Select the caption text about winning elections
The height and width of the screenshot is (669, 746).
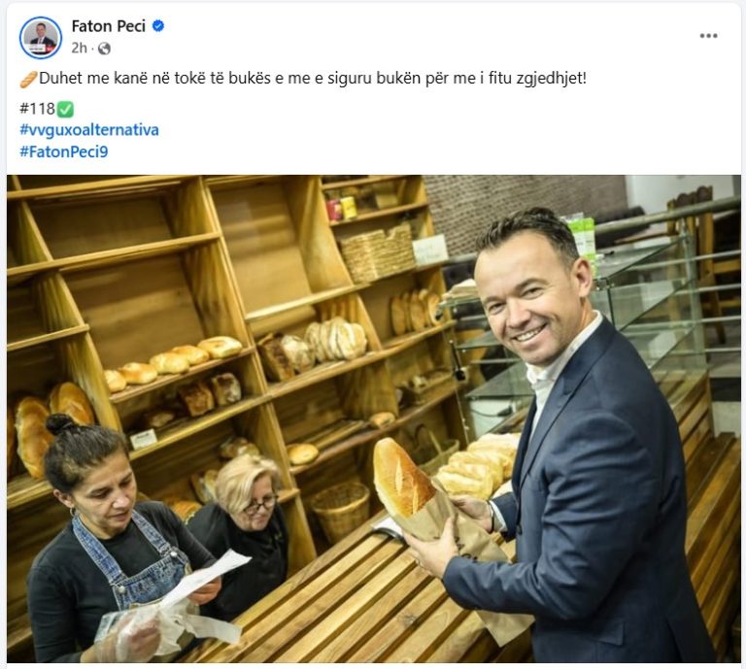coord(313,78)
